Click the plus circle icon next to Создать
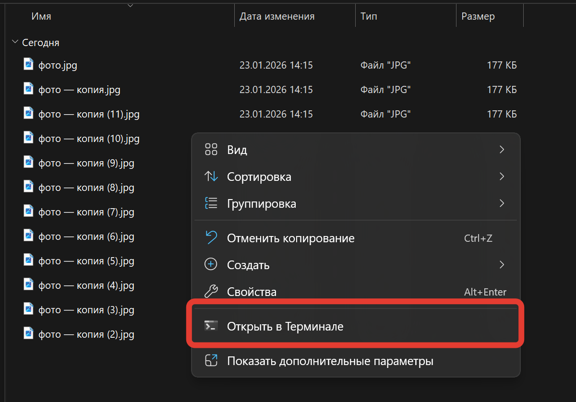Image resolution: width=576 pixels, height=402 pixels. pyautogui.click(x=211, y=265)
